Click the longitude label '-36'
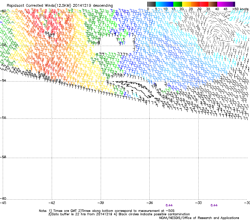 [x=150, y=203]
